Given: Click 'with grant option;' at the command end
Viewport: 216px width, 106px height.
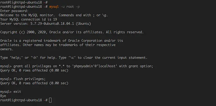Looking at the screenshot, I should click(x=136, y=66).
